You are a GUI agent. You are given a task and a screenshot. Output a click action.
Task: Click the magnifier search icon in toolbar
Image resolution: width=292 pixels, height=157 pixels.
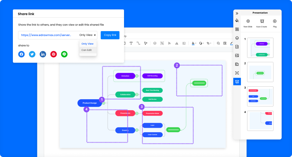[218, 43]
